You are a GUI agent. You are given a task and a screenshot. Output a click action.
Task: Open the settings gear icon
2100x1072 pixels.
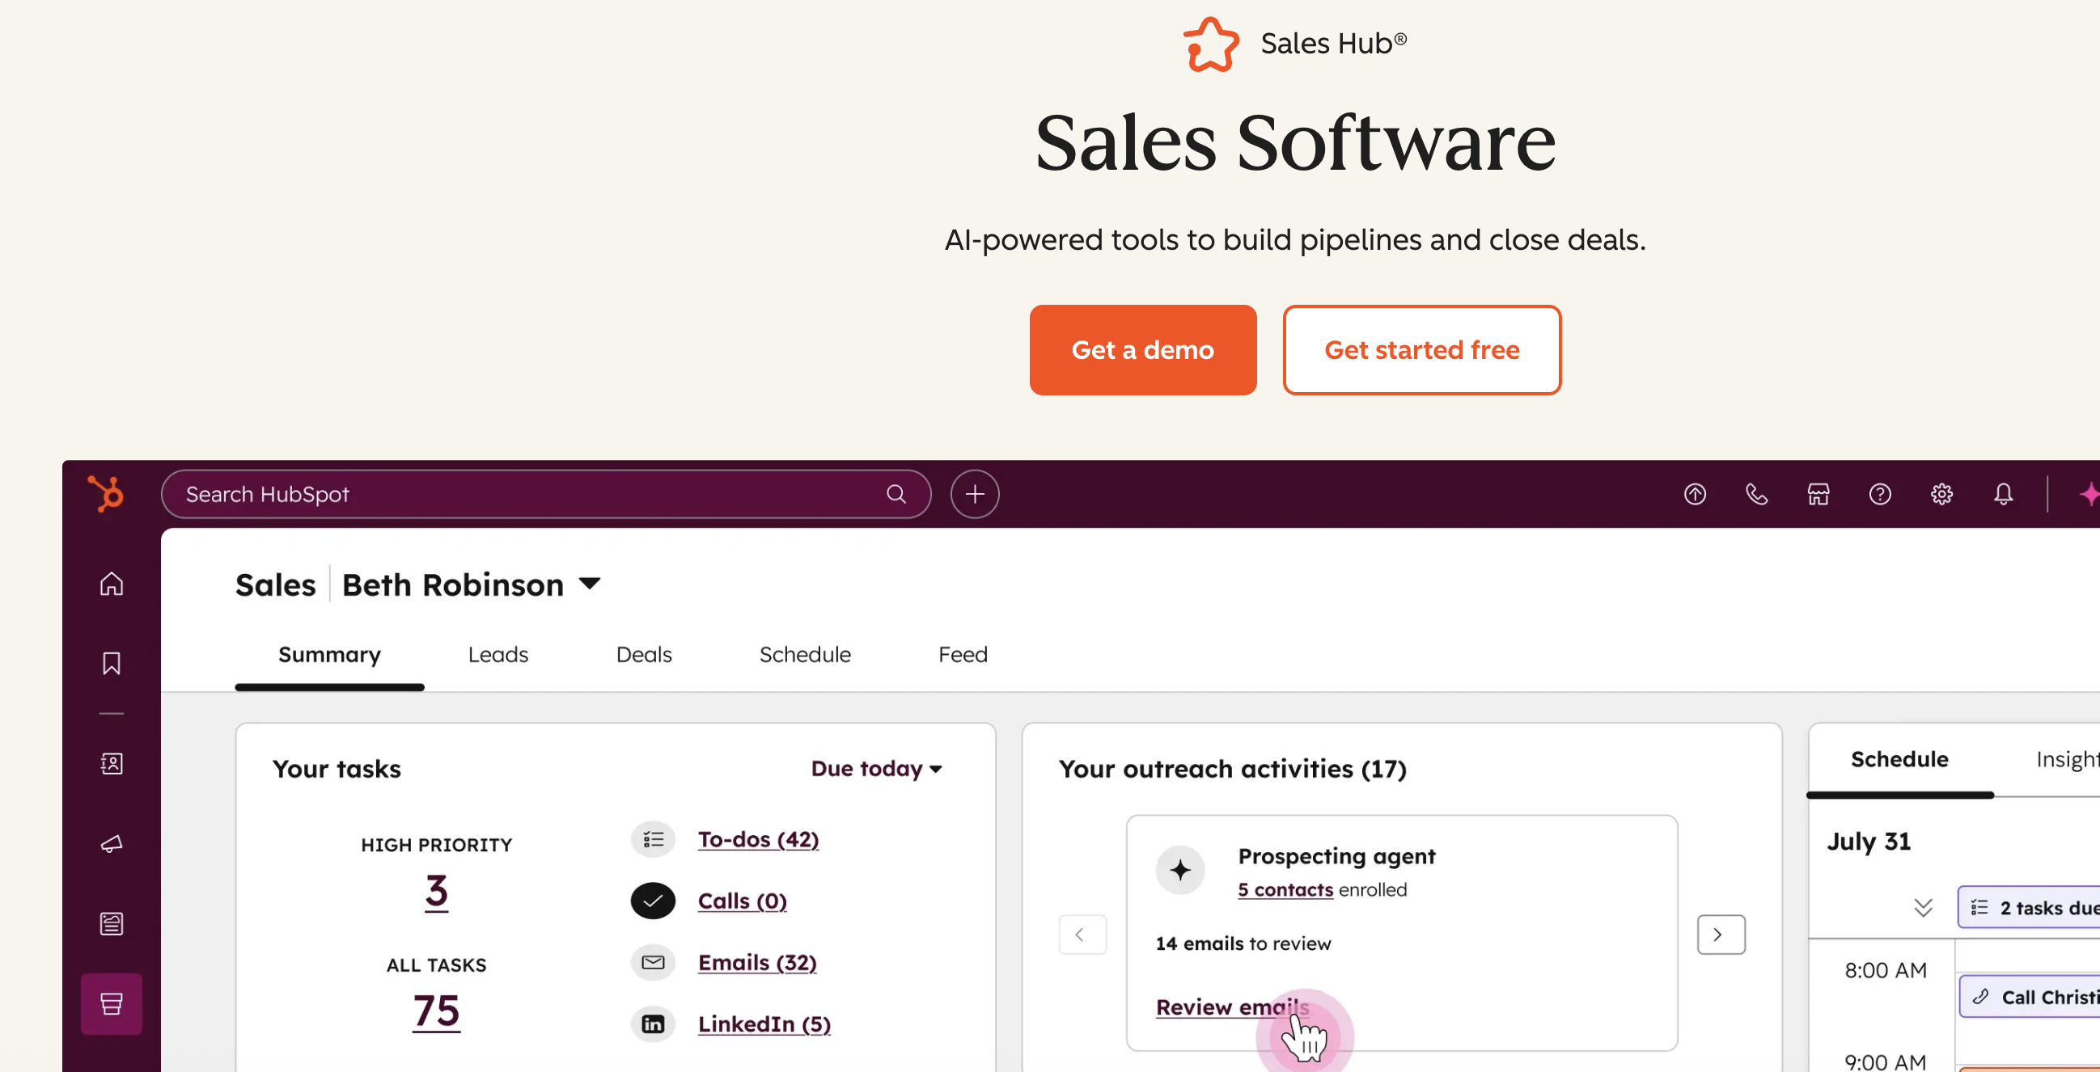[x=1941, y=494]
